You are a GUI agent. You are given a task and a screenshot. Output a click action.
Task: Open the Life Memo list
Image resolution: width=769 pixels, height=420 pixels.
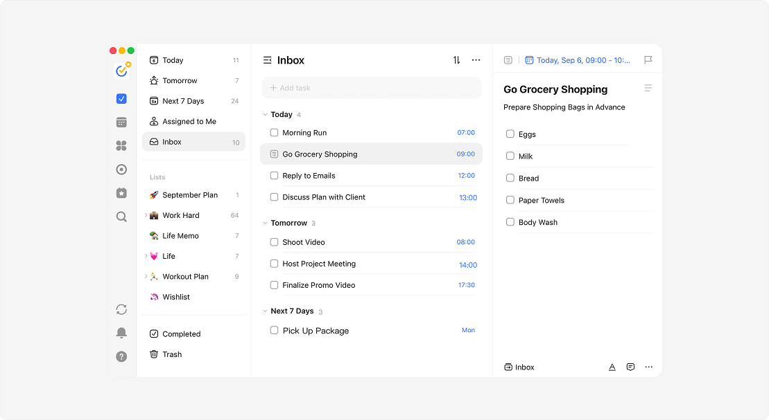[193, 236]
